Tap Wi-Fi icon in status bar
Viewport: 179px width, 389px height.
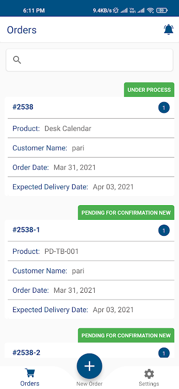(x=150, y=10)
